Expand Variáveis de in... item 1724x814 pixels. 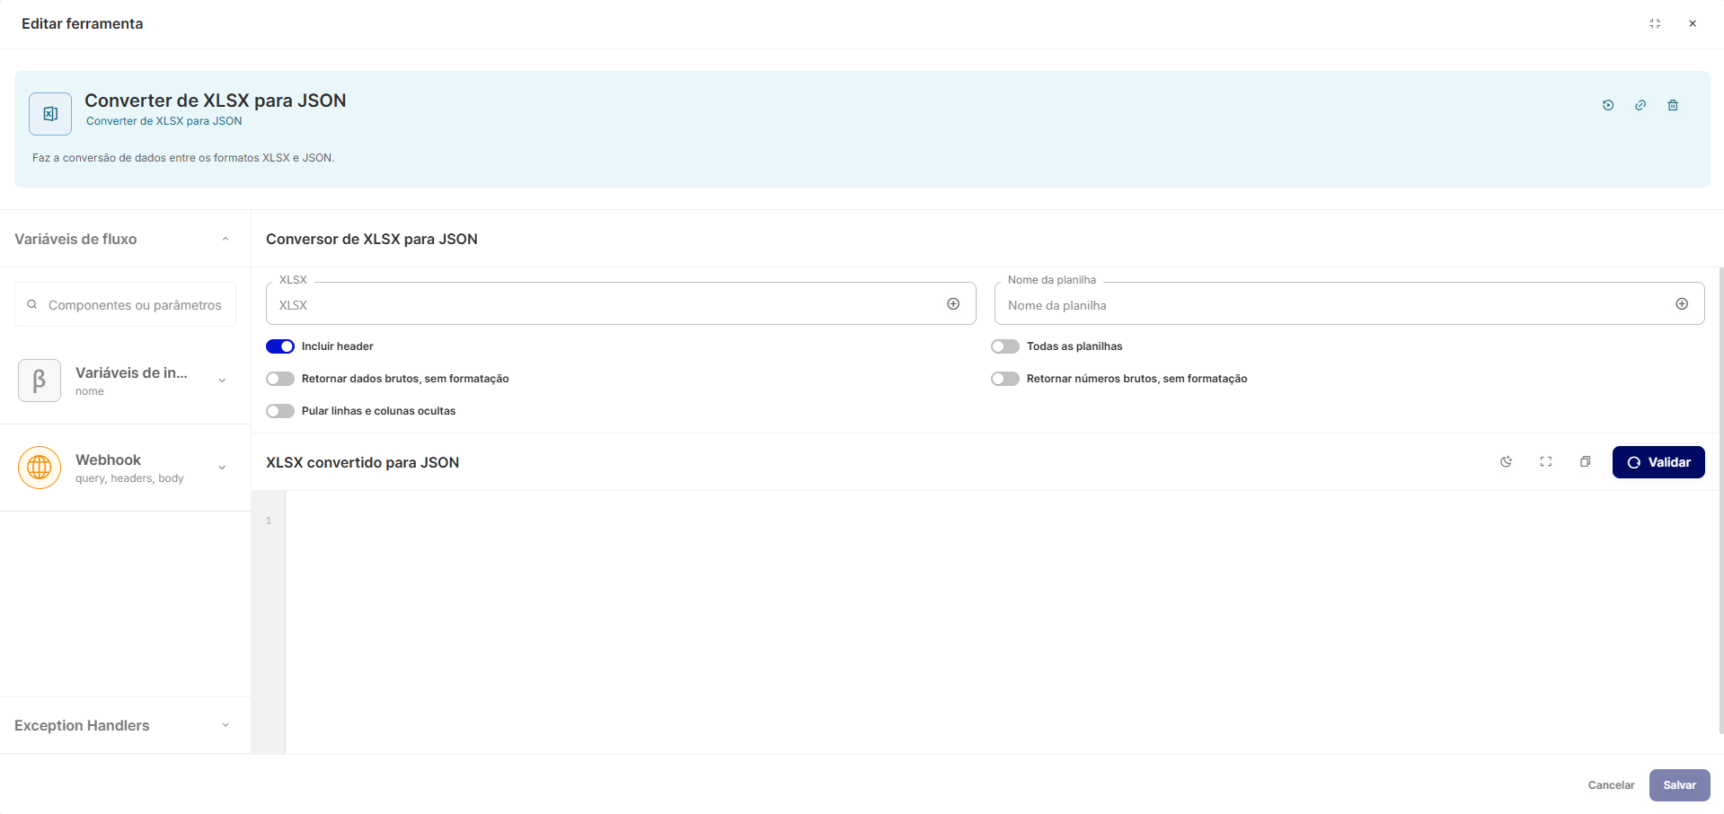222,381
